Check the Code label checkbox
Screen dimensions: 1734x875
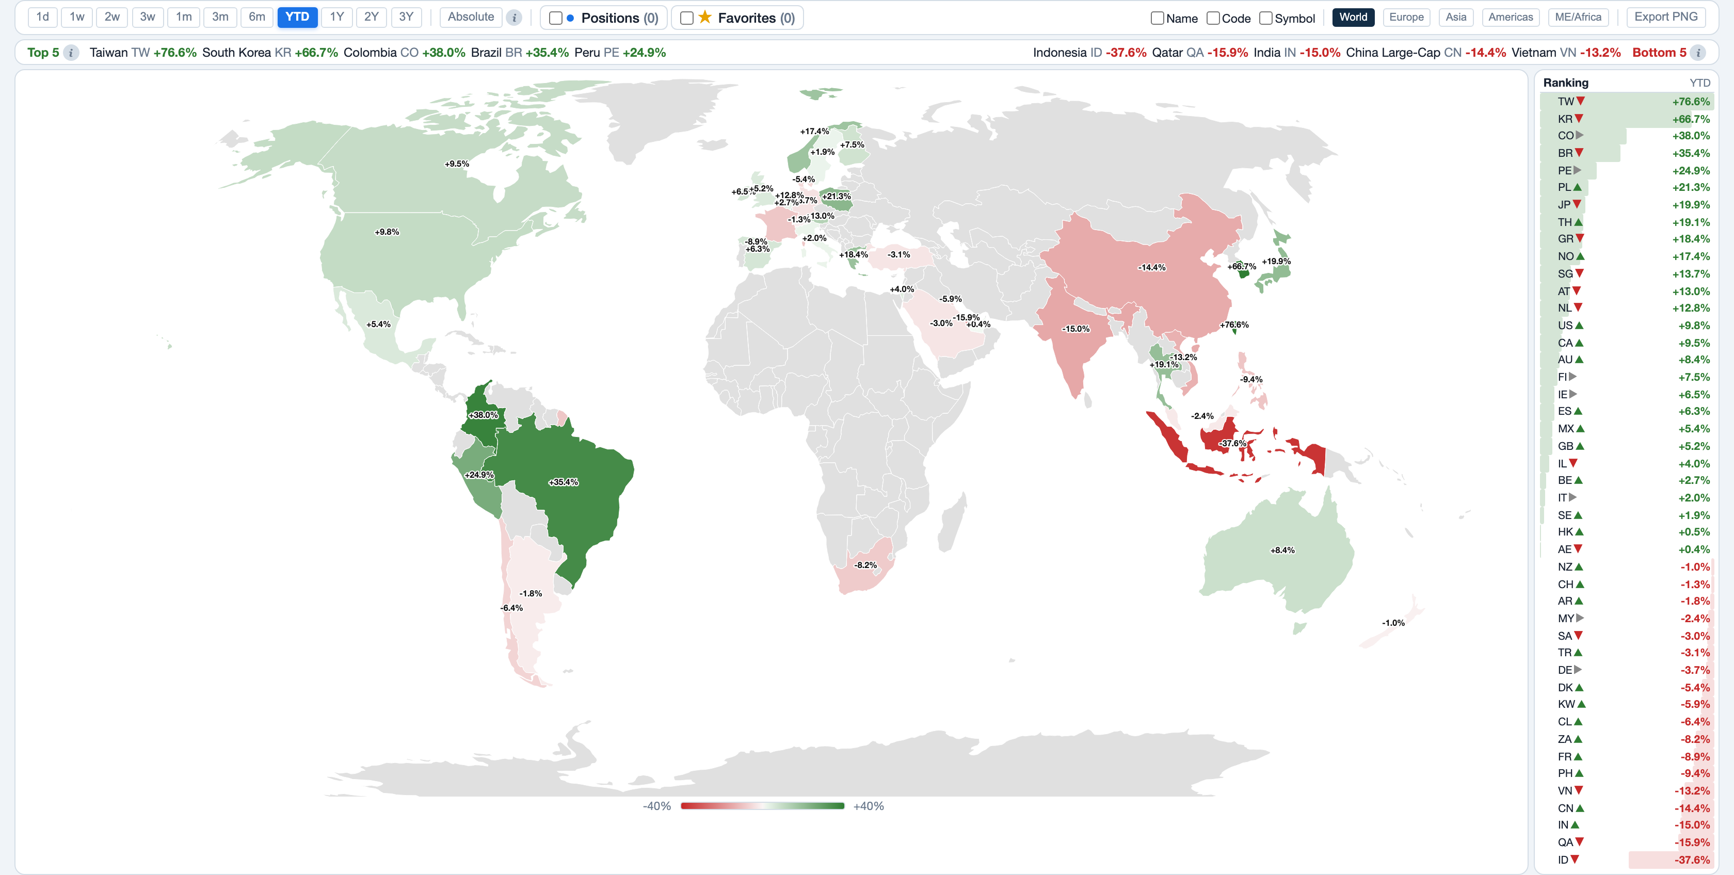(x=1213, y=18)
